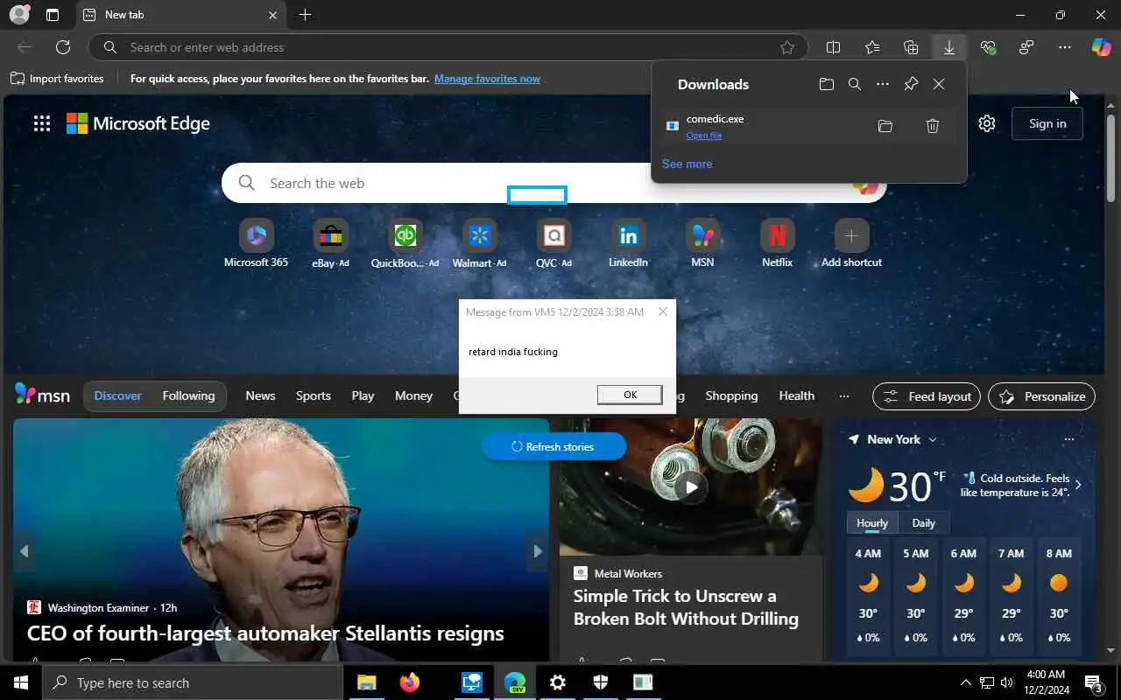Add this page to favorites with the star
Viewport: 1121px width, 700px height.
pos(787,47)
